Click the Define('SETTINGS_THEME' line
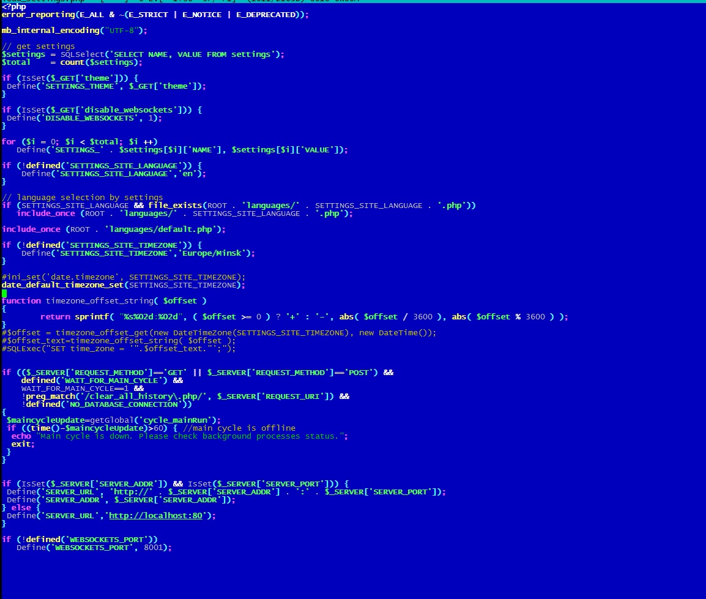Viewport: 706px width, 599px height. click(x=106, y=86)
